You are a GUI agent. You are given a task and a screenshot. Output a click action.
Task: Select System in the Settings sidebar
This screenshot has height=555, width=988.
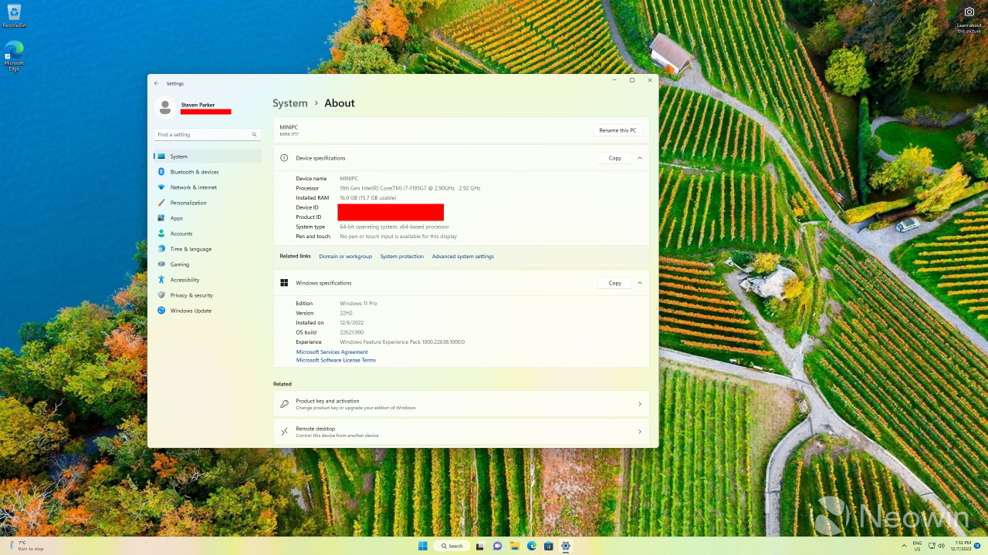[x=208, y=156]
